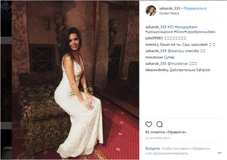
Task: View the 81 отметок «Нравится» likes list
Action: 166,132
